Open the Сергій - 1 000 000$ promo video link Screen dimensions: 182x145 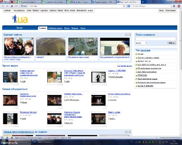117,71
